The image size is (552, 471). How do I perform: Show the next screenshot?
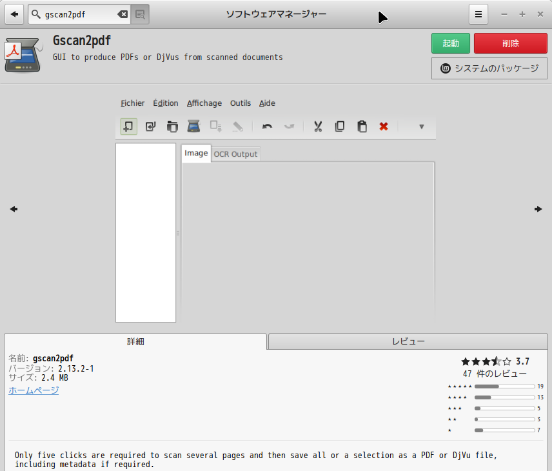(x=538, y=209)
